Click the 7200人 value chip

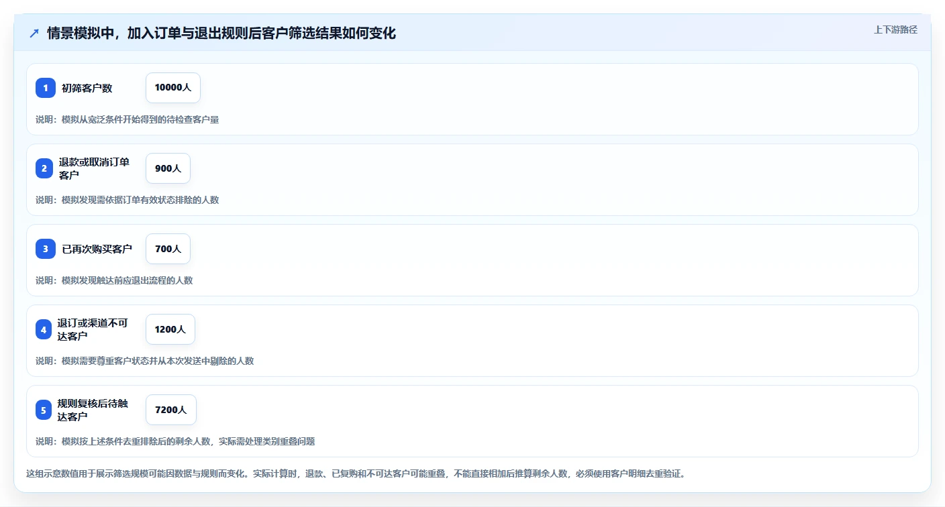171,410
